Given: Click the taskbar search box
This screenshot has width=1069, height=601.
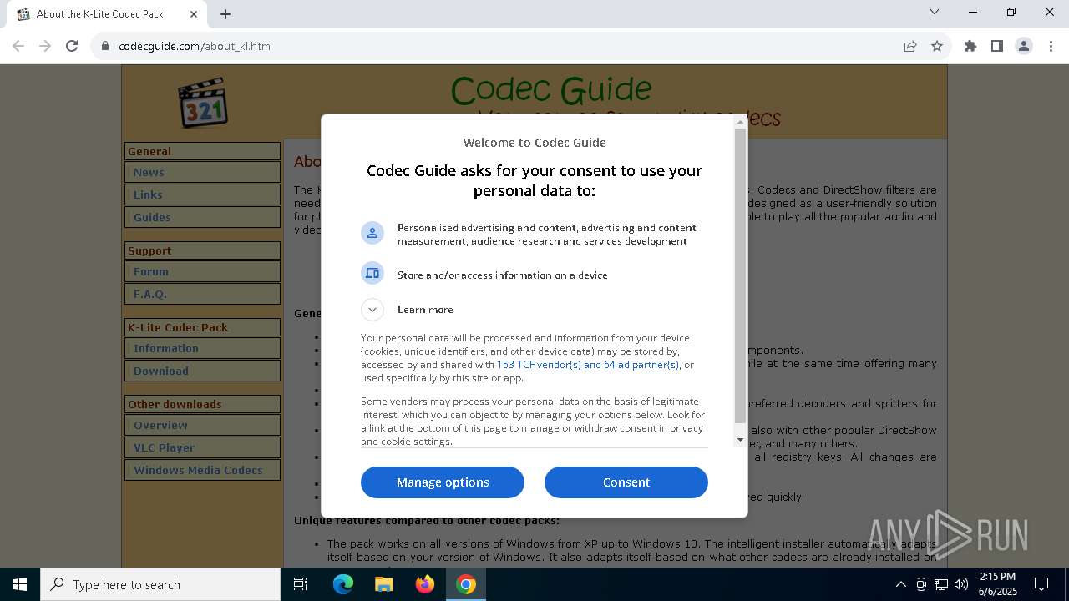Looking at the screenshot, I should 160,584.
